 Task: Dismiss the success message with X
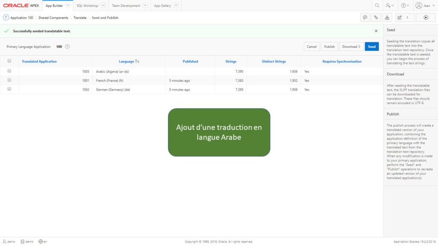(376, 31)
